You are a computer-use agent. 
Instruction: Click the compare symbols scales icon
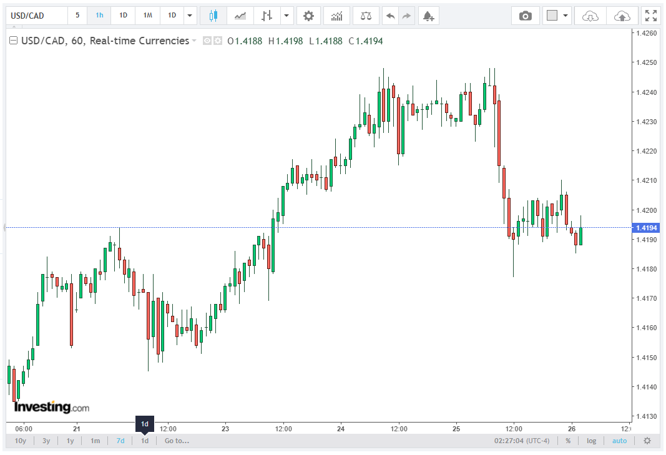(x=366, y=16)
